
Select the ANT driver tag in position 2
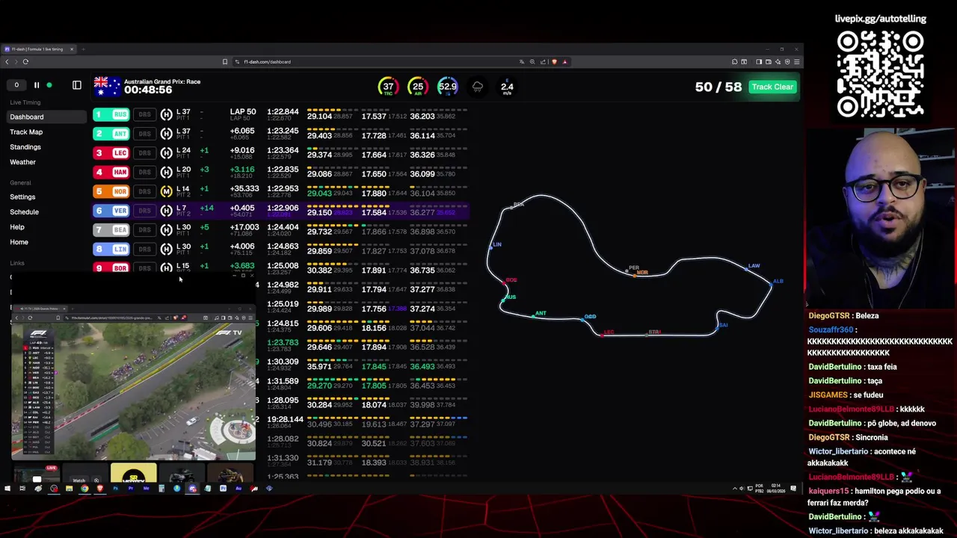pos(111,134)
